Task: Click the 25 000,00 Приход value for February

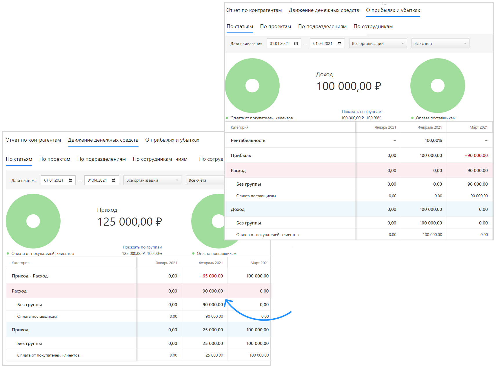Action: point(212,330)
